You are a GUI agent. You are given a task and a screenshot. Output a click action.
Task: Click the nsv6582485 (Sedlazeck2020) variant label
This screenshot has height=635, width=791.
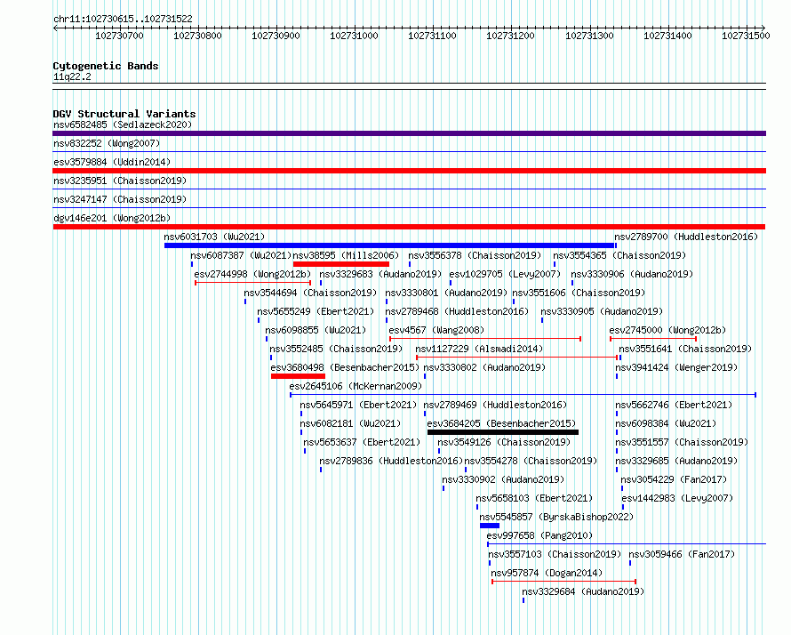coord(123,125)
